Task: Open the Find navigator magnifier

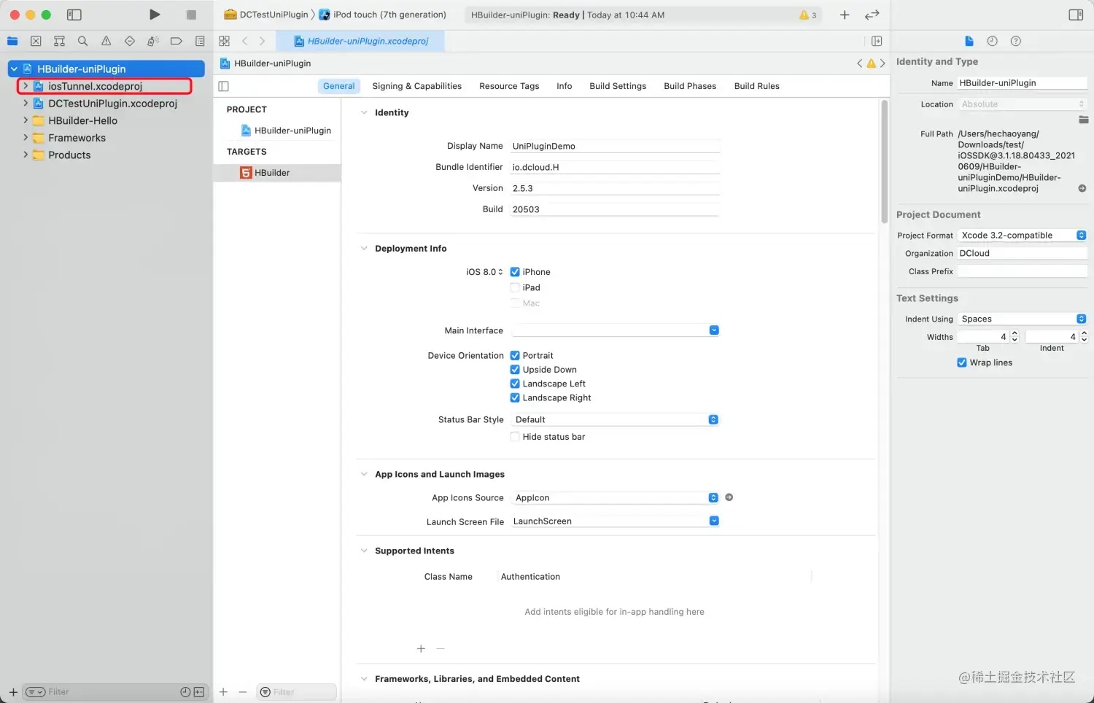Action: click(82, 41)
